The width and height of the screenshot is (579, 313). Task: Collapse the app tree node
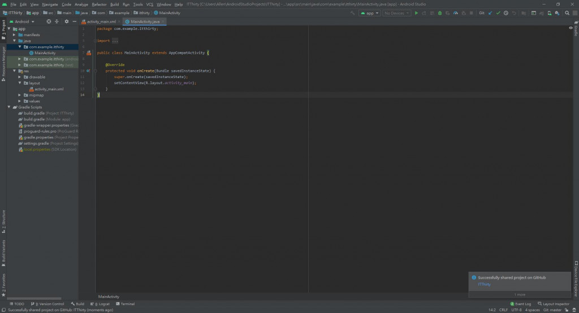coord(9,29)
